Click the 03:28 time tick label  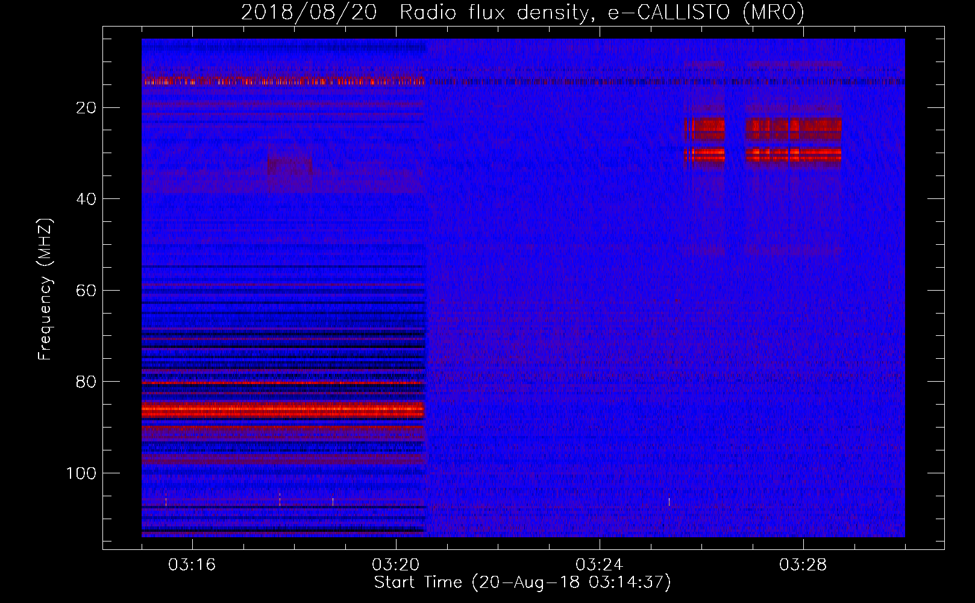pos(803,565)
